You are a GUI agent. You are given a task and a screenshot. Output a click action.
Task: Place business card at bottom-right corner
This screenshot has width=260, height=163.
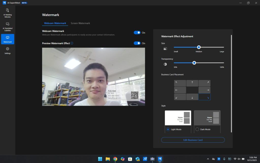pos(204,97)
